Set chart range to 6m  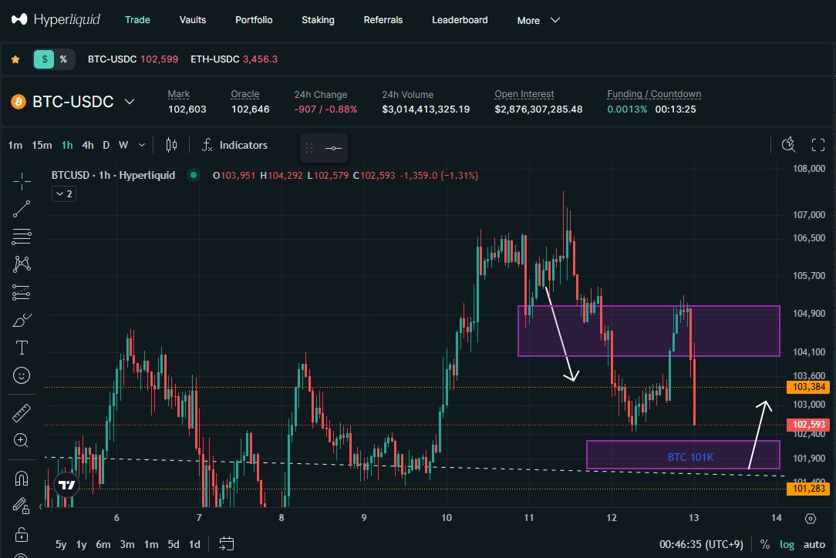(103, 544)
